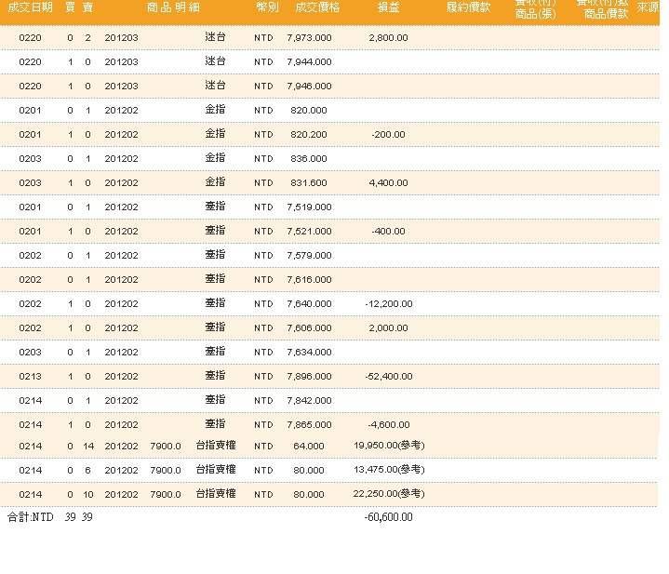
Task: Click the 賣 column header
Action: click(87, 7)
